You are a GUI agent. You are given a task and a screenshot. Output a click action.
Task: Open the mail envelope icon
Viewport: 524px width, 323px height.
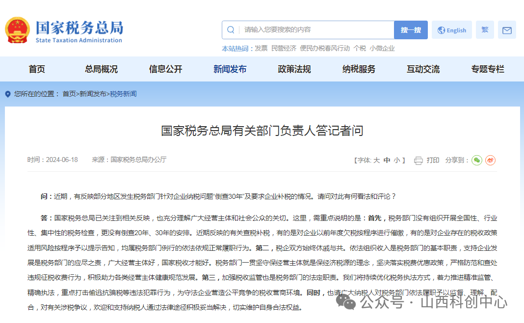coord(507,30)
